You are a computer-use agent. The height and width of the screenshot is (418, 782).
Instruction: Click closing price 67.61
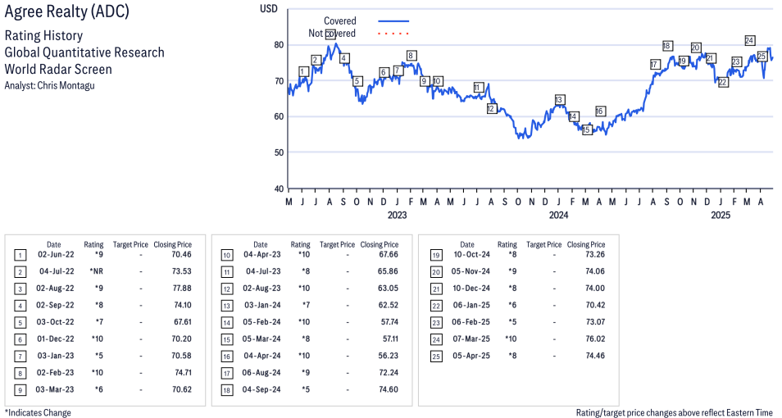(x=183, y=322)
